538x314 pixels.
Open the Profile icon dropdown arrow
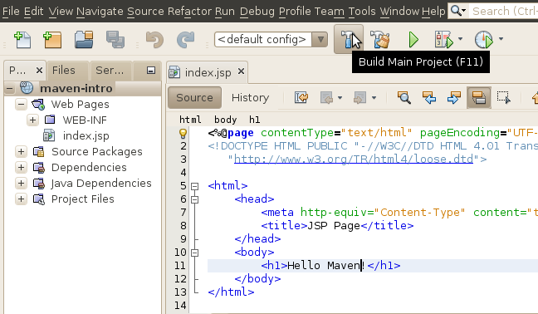pyautogui.click(x=501, y=39)
